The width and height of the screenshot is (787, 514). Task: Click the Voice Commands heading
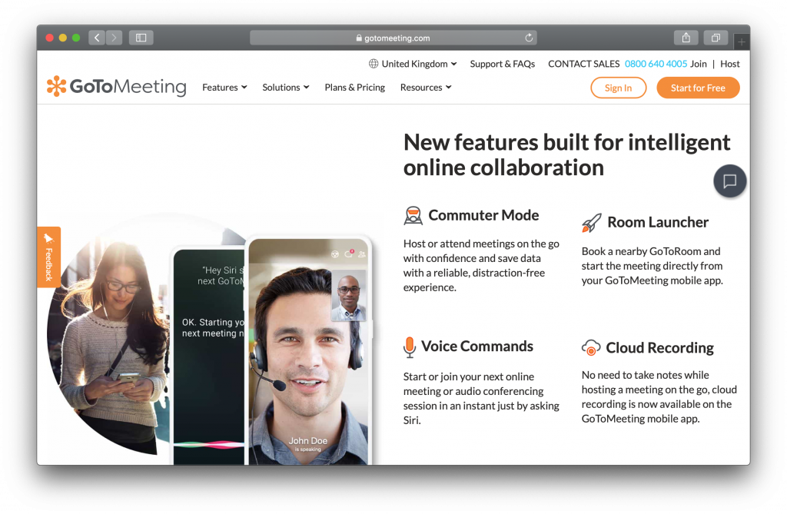tap(477, 347)
